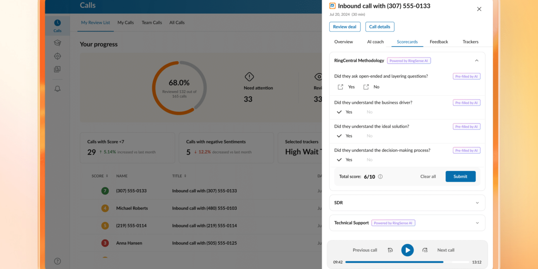Click the Total score info icon
538x269 pixels.
click(380, 176)
